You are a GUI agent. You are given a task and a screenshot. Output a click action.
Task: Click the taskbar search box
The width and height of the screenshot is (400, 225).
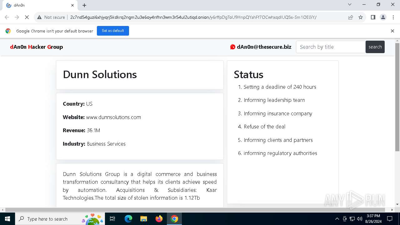(60, 219)
